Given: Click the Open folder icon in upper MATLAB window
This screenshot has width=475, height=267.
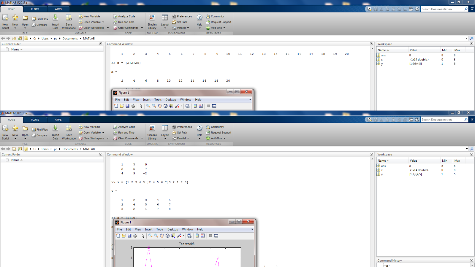Looking at the screenshot, I should pos(25,18).
